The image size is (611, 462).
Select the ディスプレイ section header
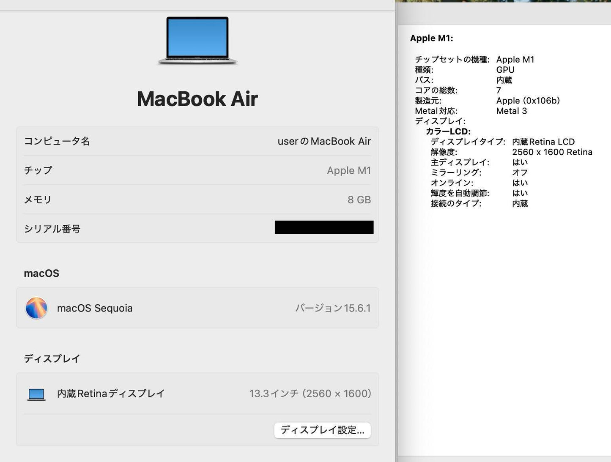pos(52,358)
